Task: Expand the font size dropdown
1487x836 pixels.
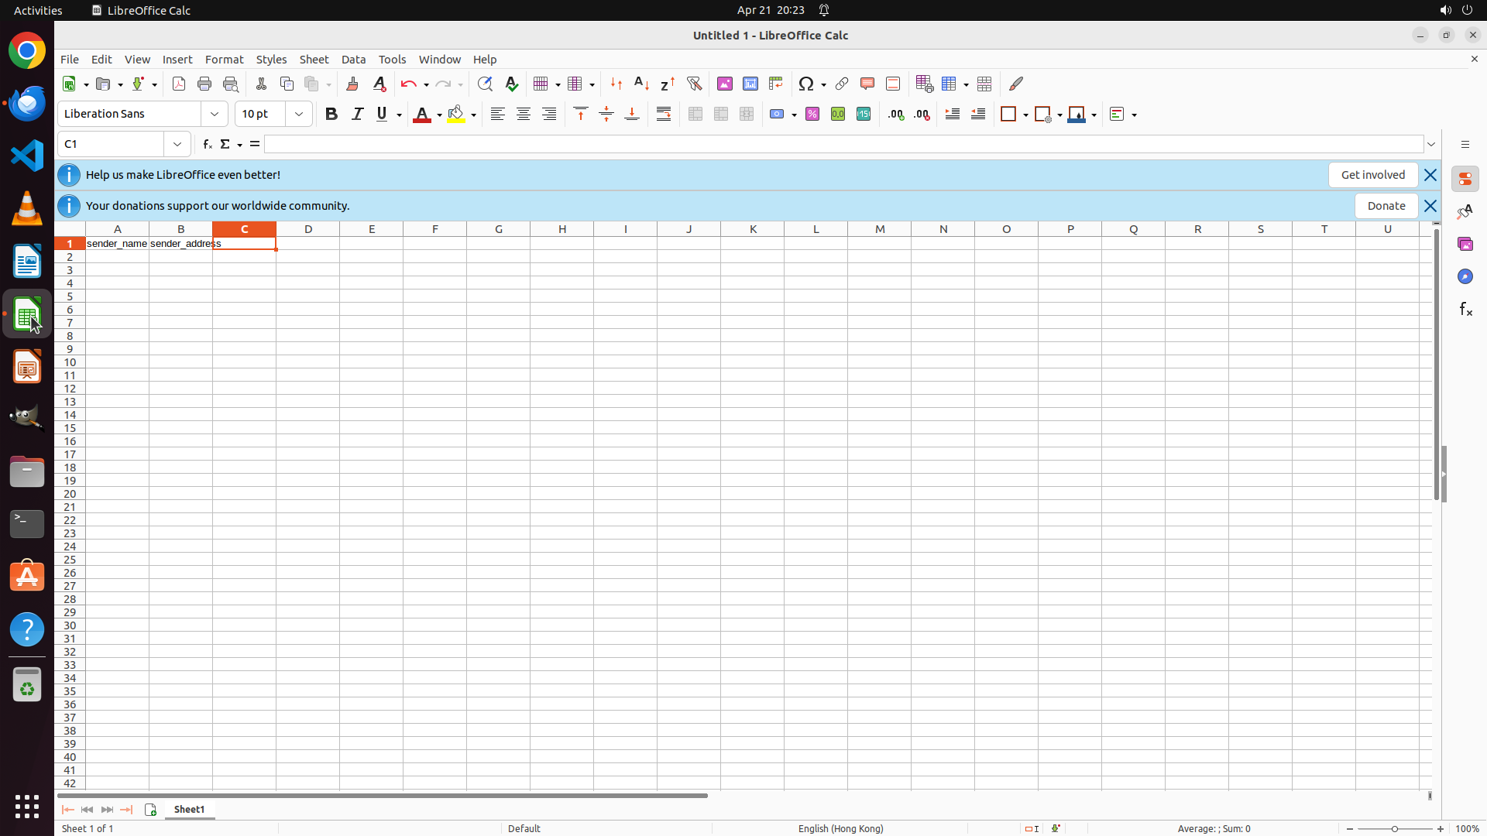Action: 299,114
